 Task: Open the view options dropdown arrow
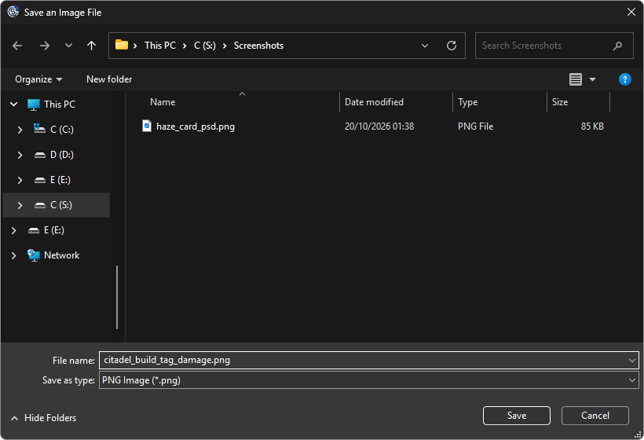592,79
